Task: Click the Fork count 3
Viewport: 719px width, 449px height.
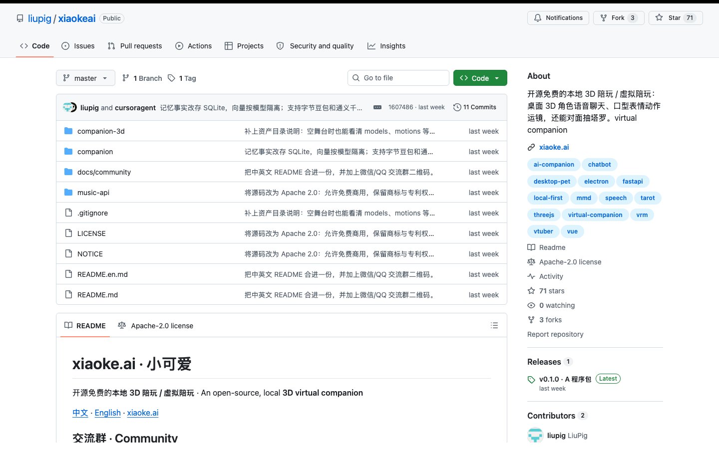Action: point(633,18)
